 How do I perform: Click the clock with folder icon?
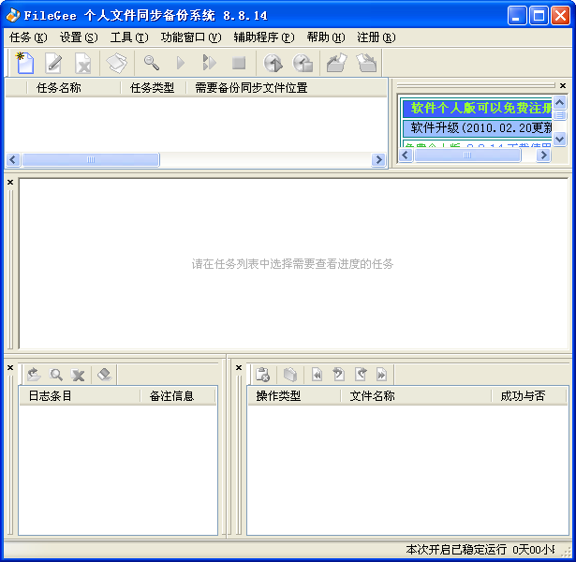303,63
